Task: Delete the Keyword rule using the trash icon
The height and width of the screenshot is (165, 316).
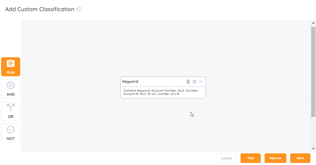Action: click(x=188, y=81)
